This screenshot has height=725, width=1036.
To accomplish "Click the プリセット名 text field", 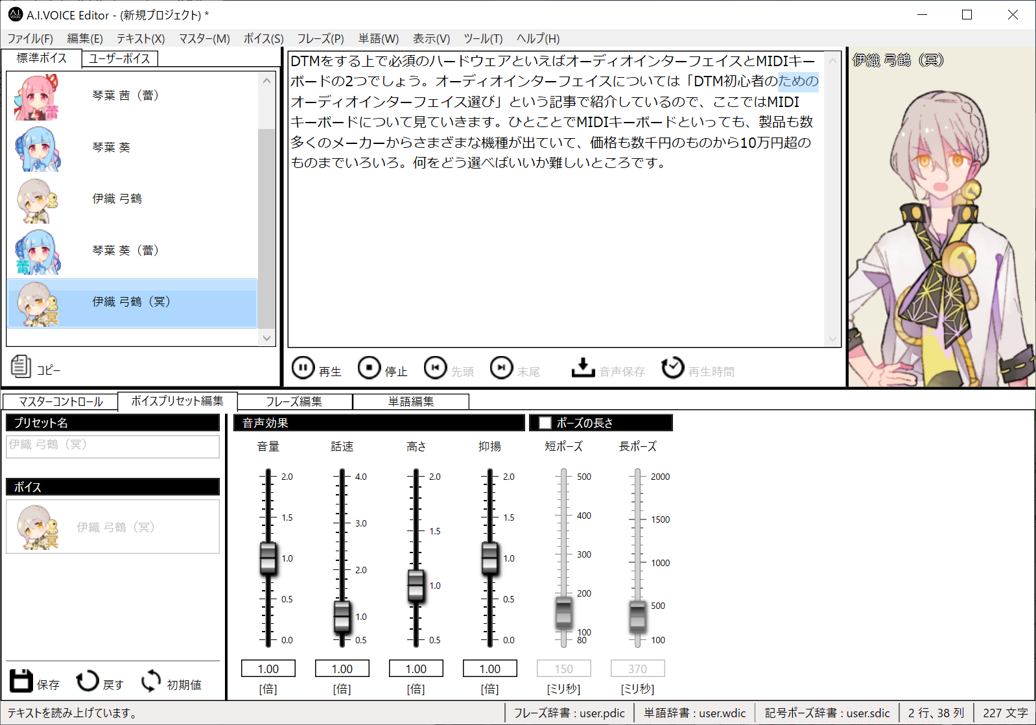I will click(113, 446).
